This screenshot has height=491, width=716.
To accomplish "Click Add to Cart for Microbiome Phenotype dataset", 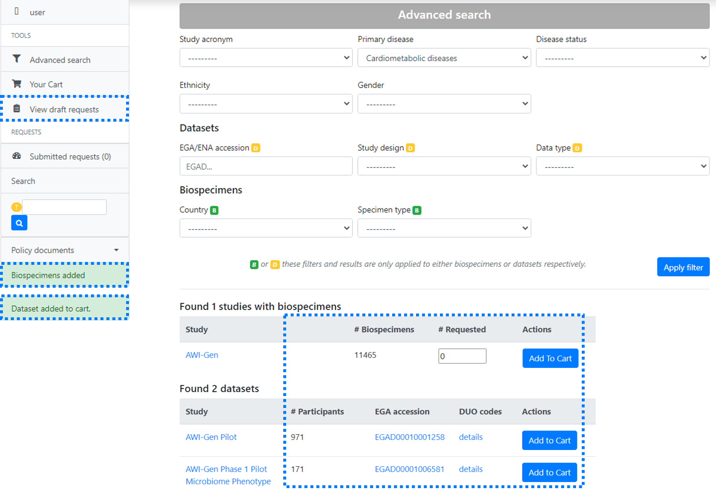I will coord(549,472).
